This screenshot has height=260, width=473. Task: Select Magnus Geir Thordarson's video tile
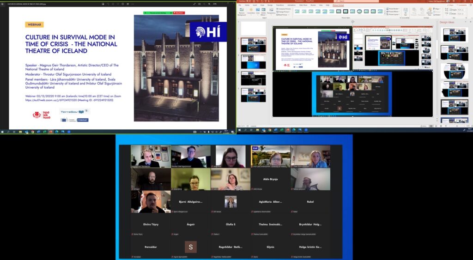(151, 156)
